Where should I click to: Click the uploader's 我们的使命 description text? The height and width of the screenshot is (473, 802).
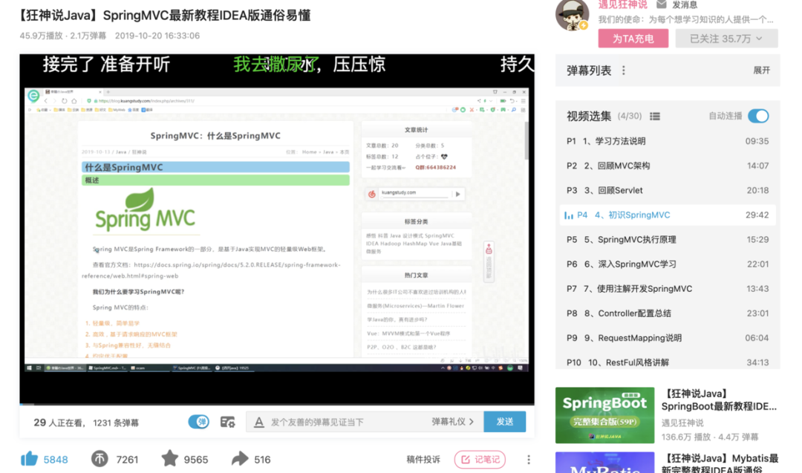[x=686, y=20]
